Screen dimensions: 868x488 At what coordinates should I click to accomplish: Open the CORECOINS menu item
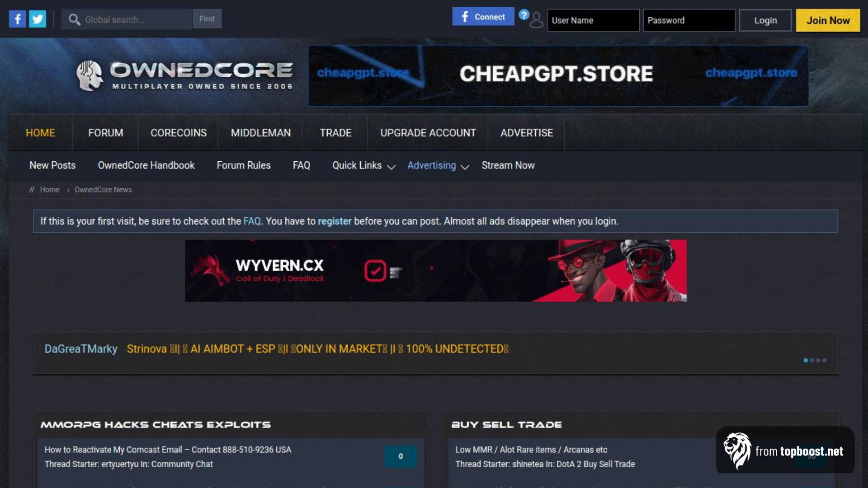[179, 133]
